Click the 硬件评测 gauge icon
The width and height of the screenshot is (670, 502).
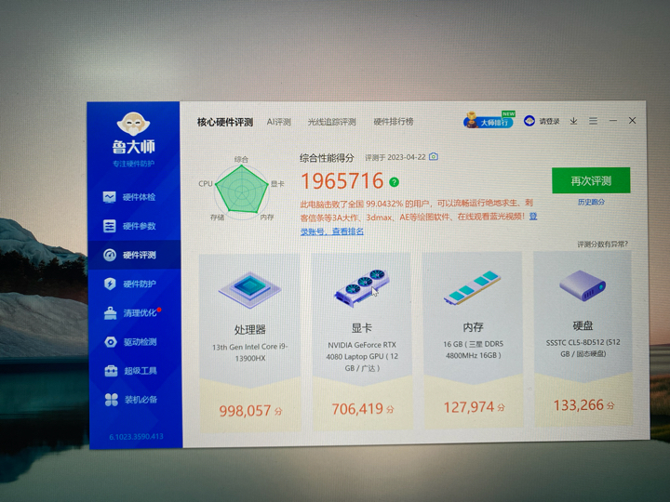(x=110, y=255)
